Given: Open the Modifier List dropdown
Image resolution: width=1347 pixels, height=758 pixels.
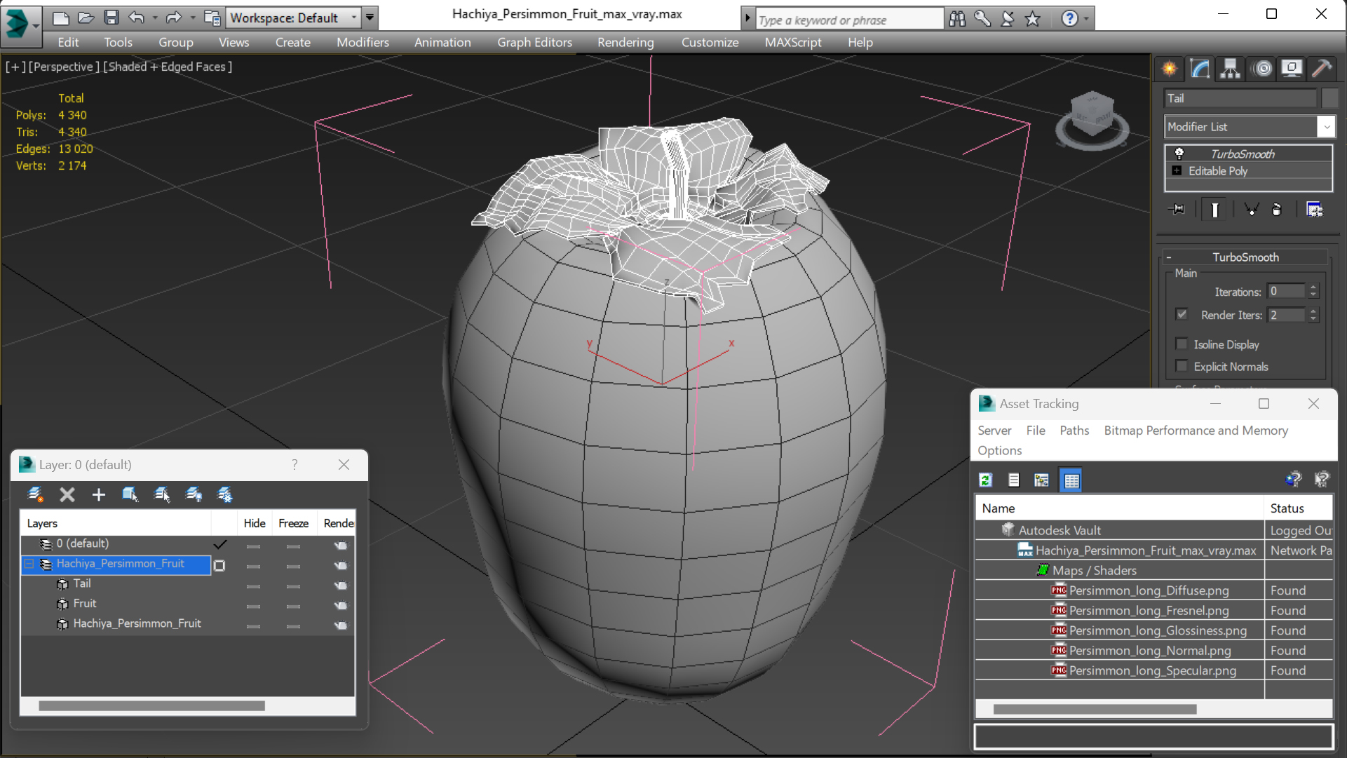Looking at the screenshot, I should click(x=1326, y=127).
